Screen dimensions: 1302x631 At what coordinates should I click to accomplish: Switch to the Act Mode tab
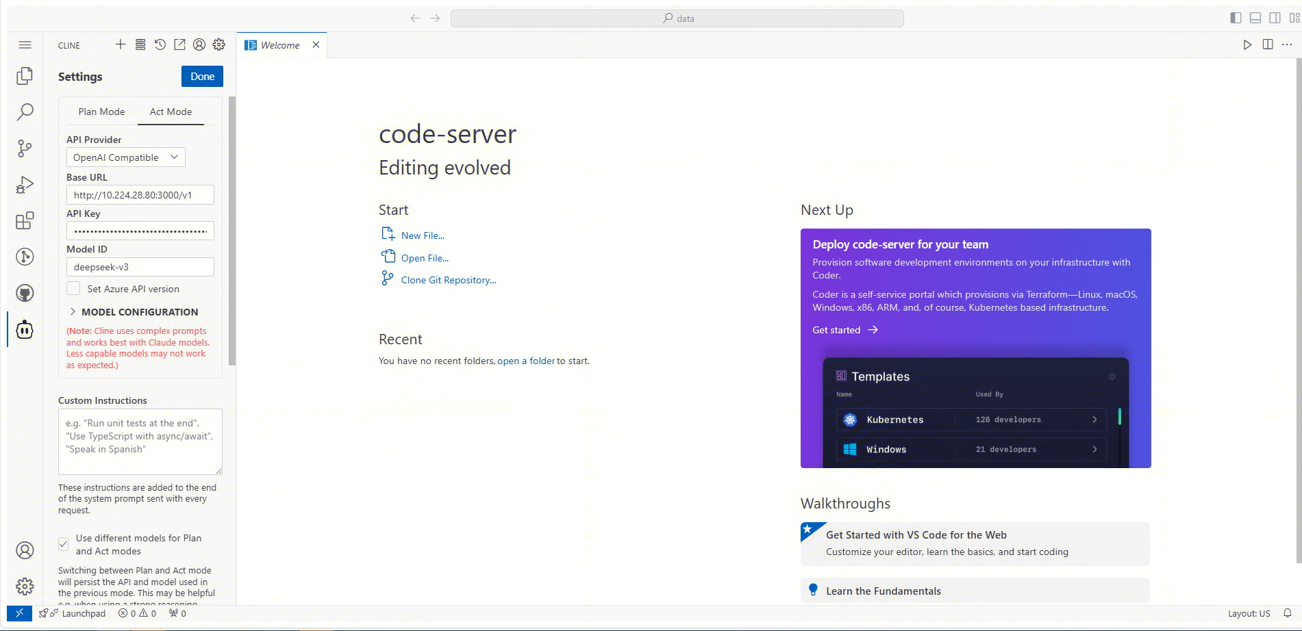click(x=171, y=112)
